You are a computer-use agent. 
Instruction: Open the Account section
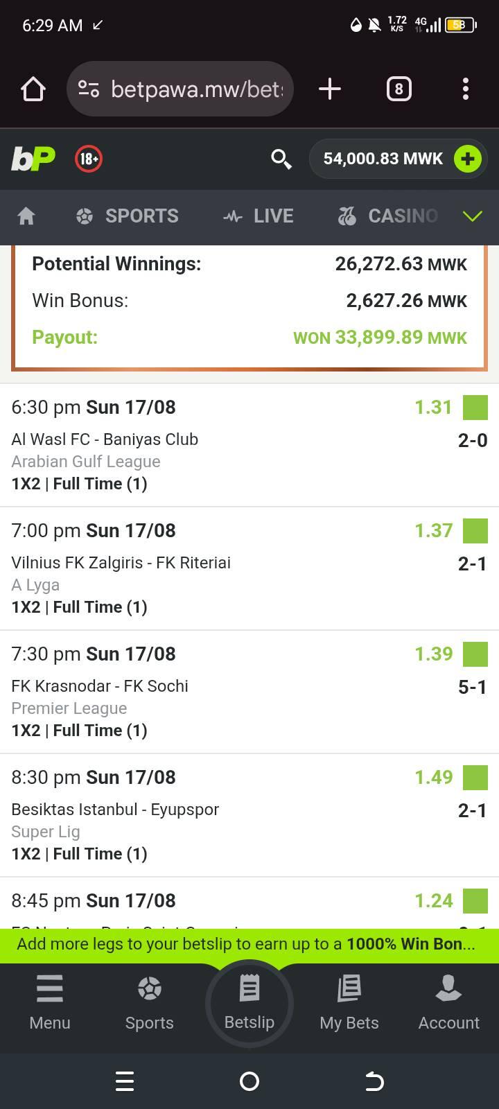pos(449,1002)
